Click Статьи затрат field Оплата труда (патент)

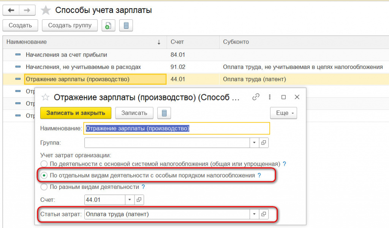(167, 214)
